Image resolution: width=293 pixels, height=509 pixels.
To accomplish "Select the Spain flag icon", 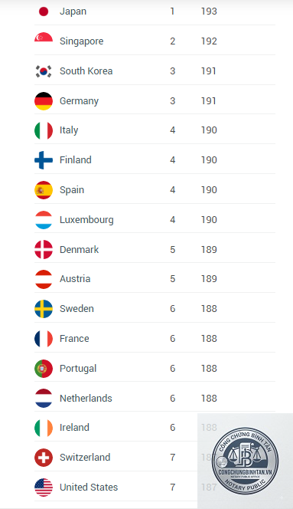I will [44, 190].
